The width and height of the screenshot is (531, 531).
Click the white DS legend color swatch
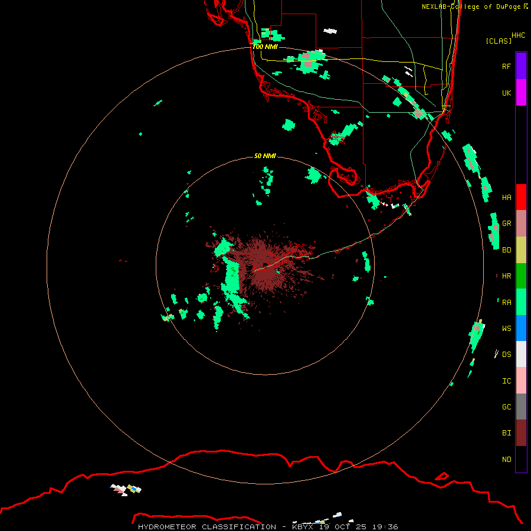click(521, 354)
